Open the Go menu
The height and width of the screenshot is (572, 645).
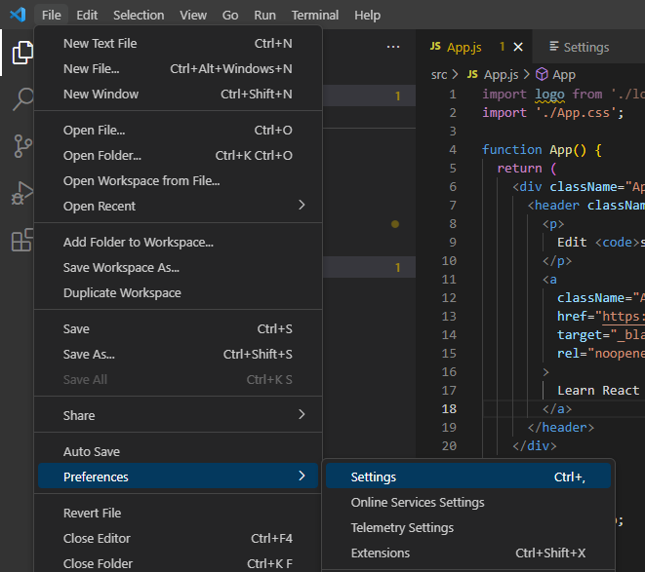coord(230,16)
